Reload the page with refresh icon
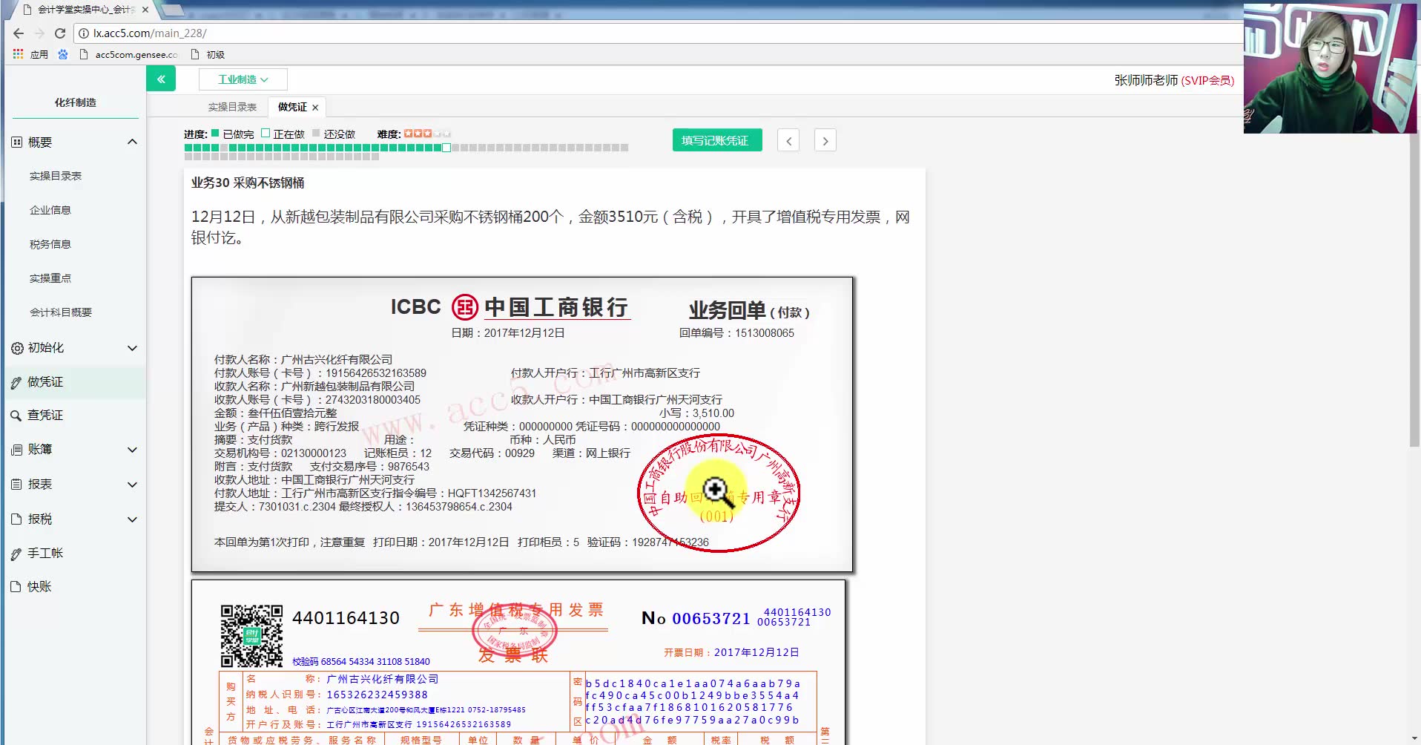 (x=60, y=33)
